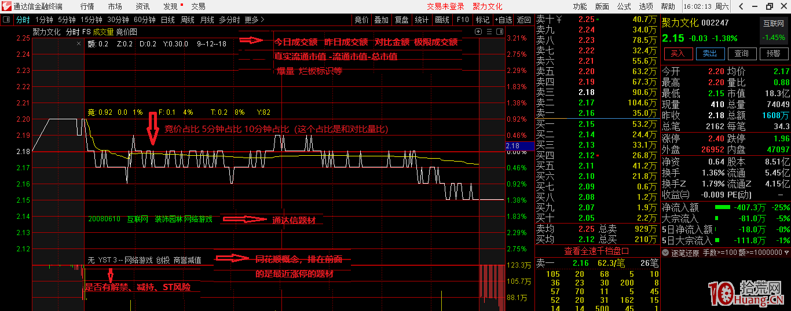The height and width of the screenshot is (311, 791).
Task: Click the ¥ icon next to 卖十
Action: 559,19
